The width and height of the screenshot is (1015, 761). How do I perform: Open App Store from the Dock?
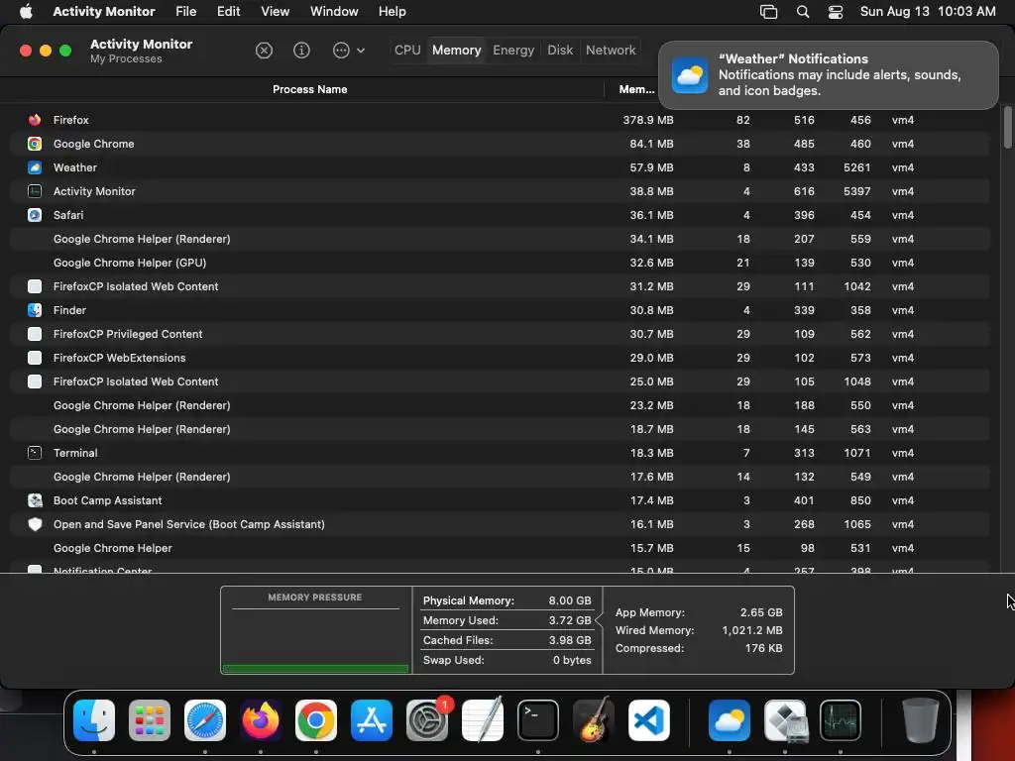372,720
